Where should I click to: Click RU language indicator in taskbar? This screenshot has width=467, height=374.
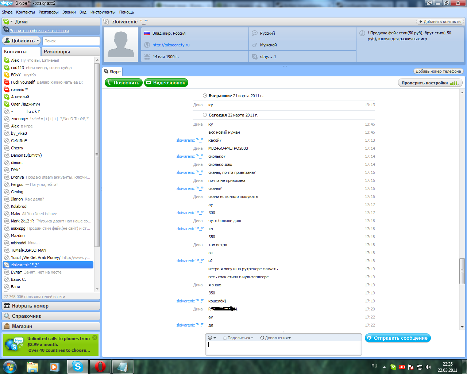374,366
